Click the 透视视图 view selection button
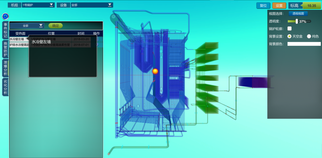The width and height of the screenshot is (322, 158). coord(298,14)
